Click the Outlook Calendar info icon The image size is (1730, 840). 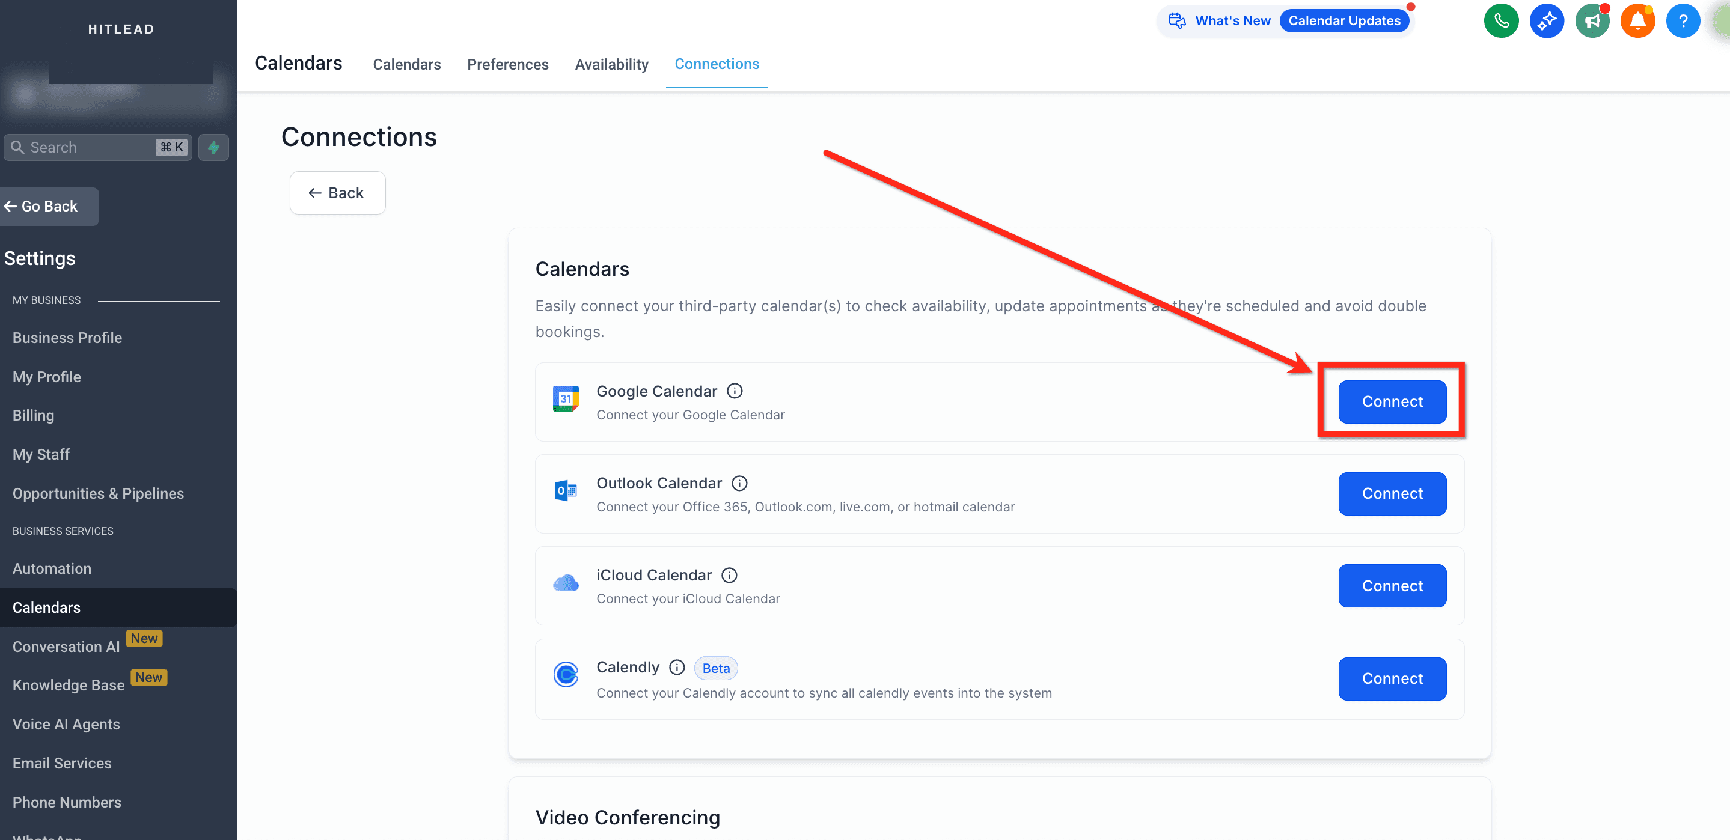[739, 482]
